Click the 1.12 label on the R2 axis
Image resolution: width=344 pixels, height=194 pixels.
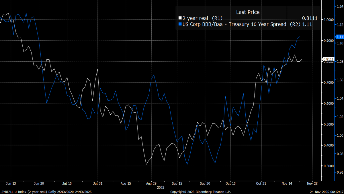[340, 25]
